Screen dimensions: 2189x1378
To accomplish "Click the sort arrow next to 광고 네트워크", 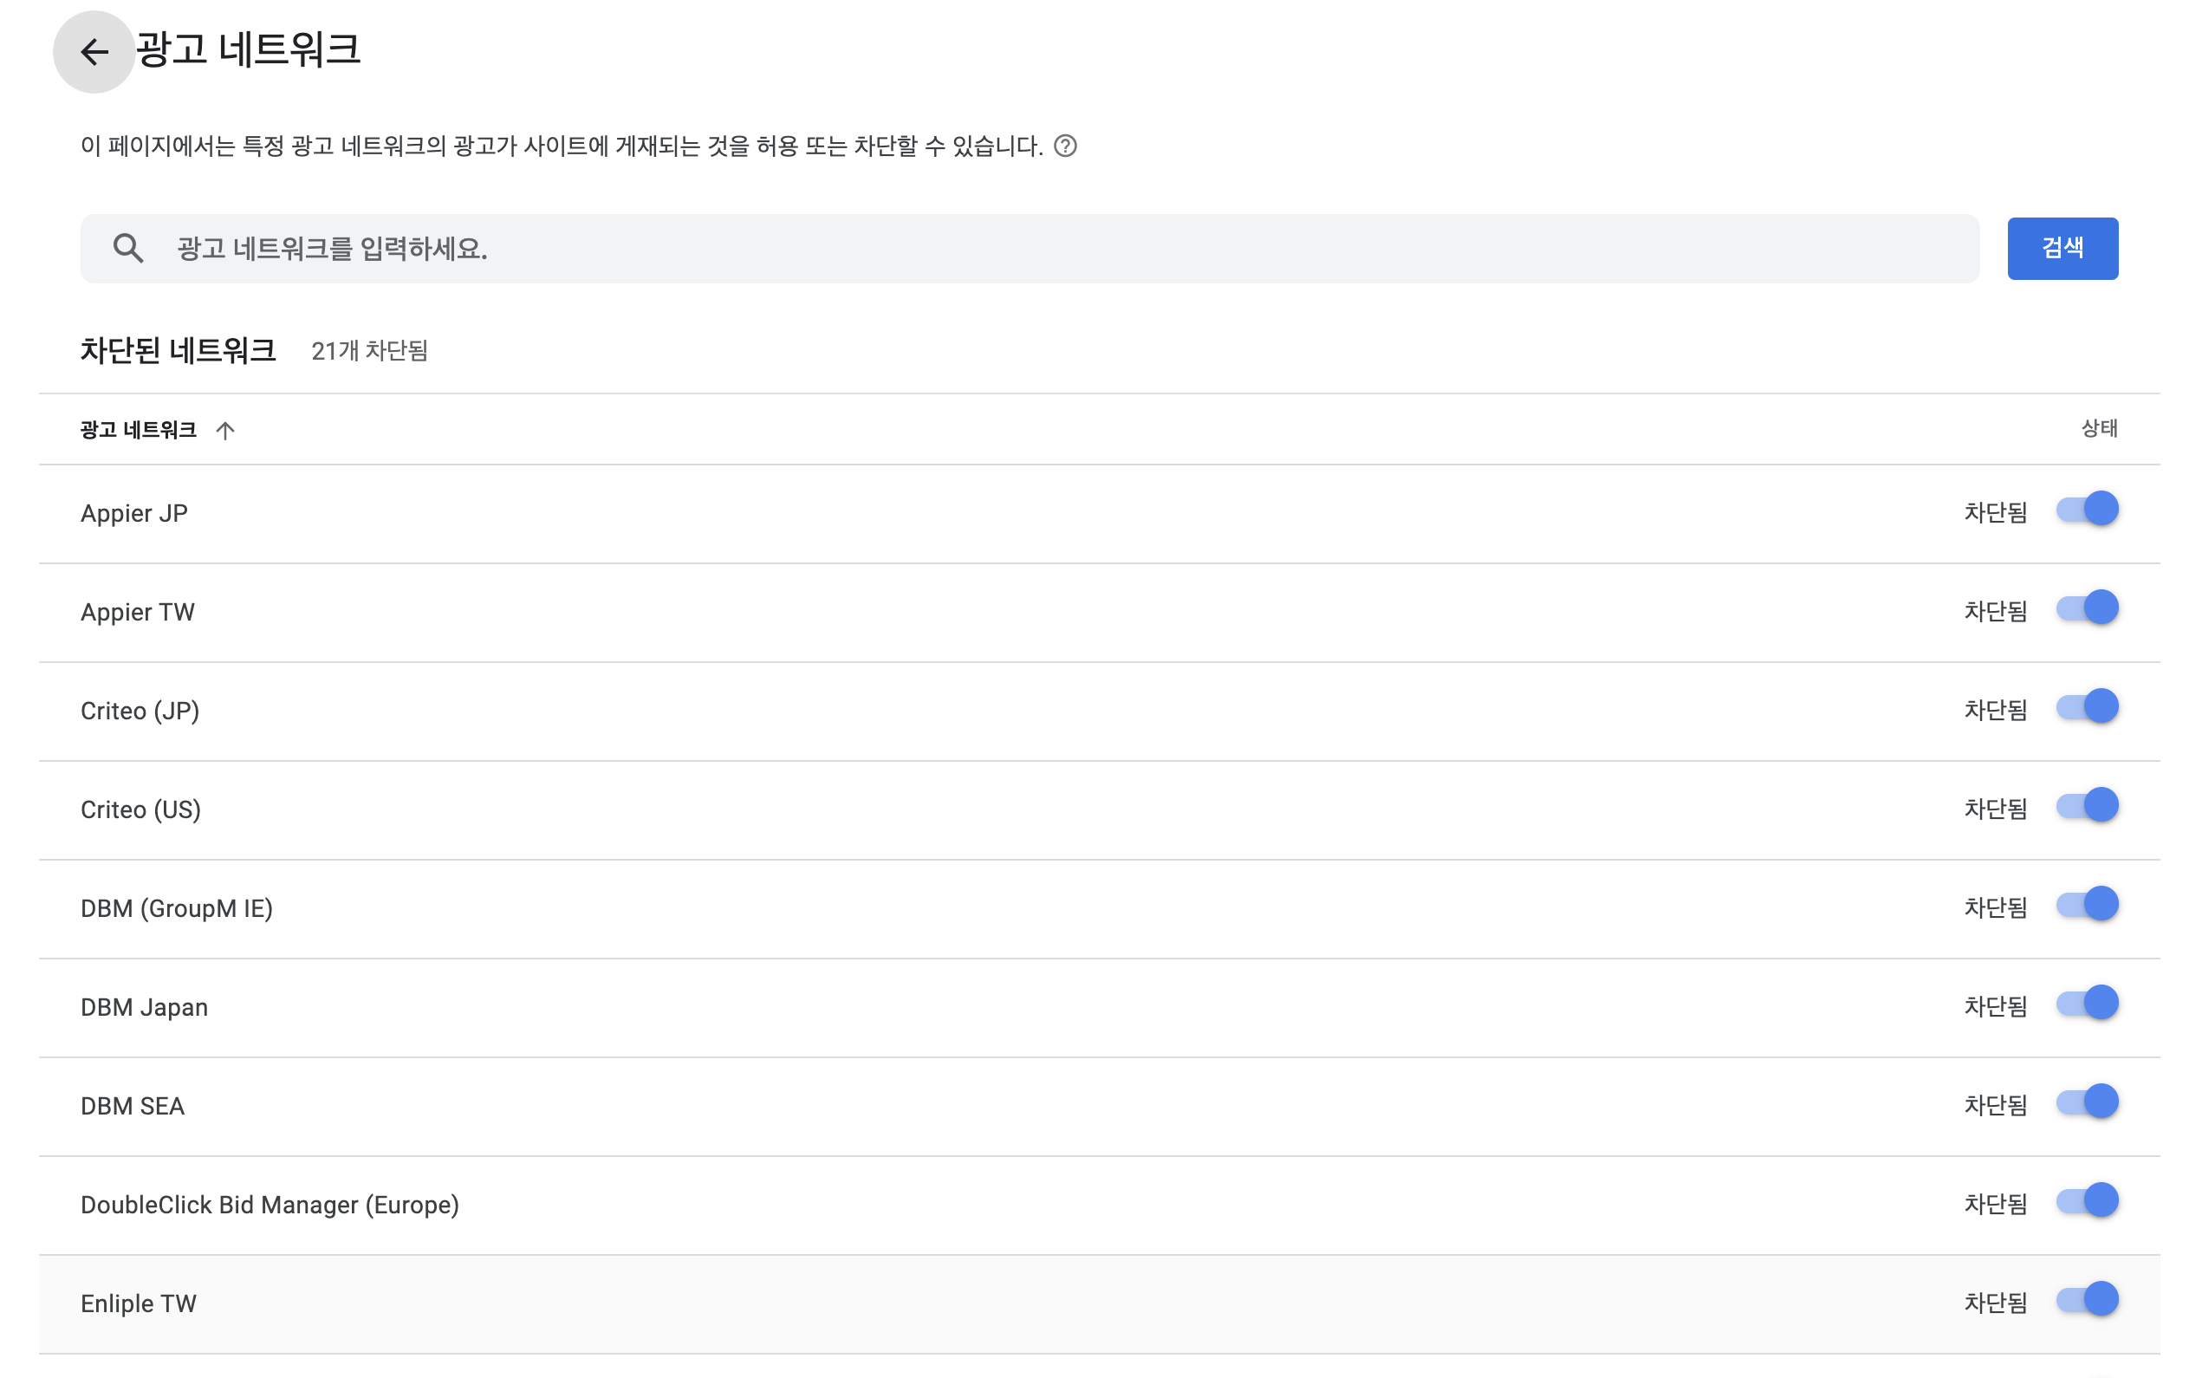I will [x=225, y=430].
